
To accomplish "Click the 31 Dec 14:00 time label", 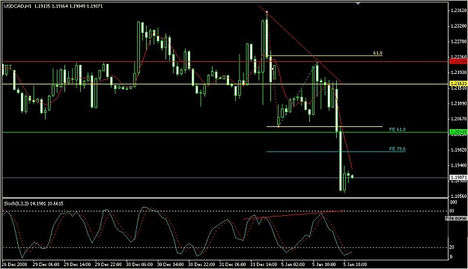I will coord(264,265).
